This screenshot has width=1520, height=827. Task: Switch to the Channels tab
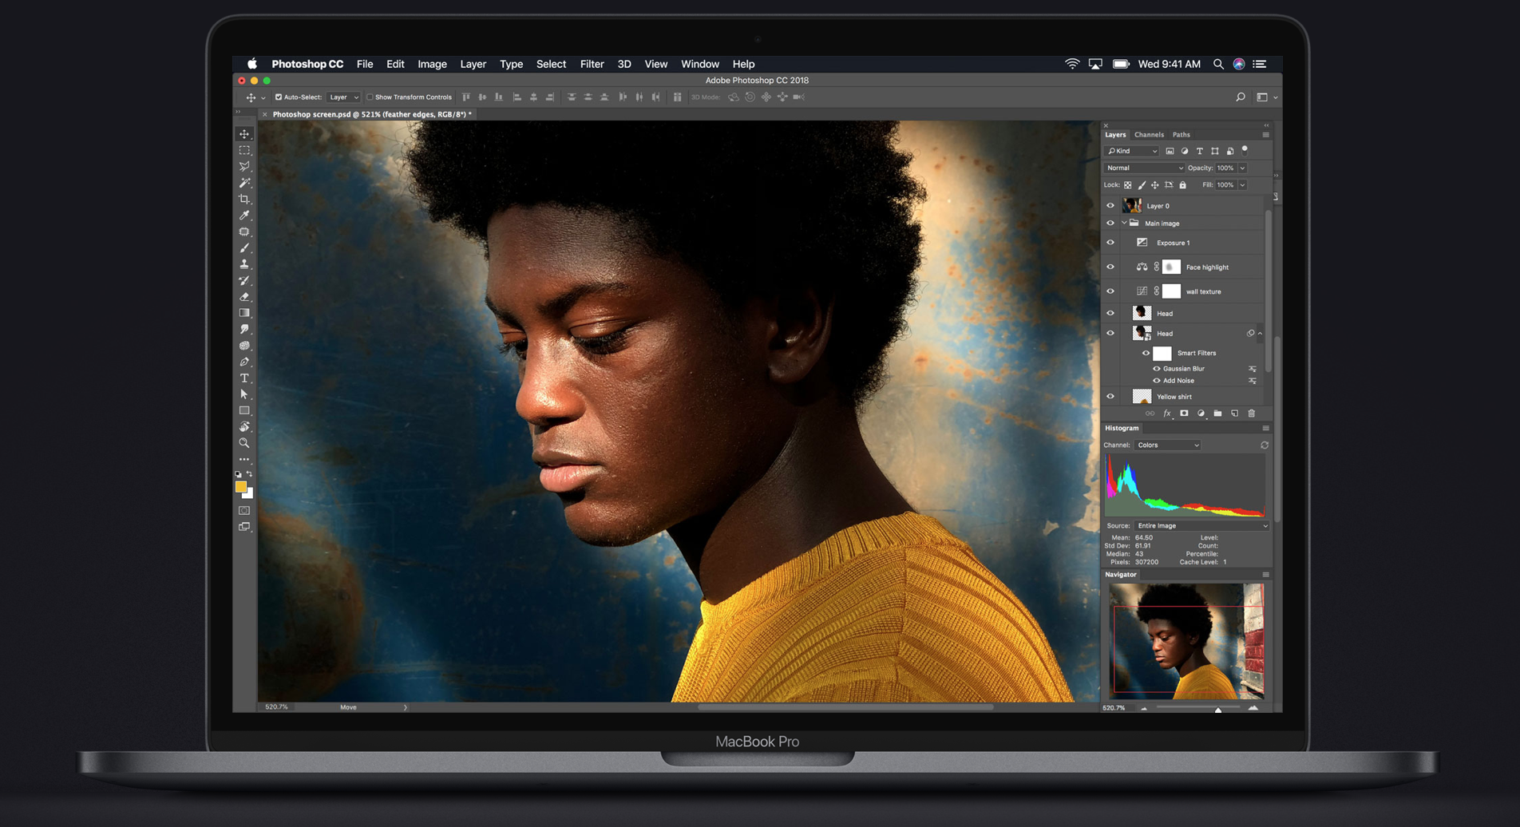1149,135
